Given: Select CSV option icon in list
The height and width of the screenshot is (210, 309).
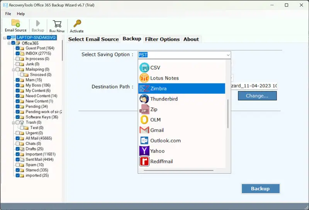Looking at the screenshot, I should tap(144, 68).
